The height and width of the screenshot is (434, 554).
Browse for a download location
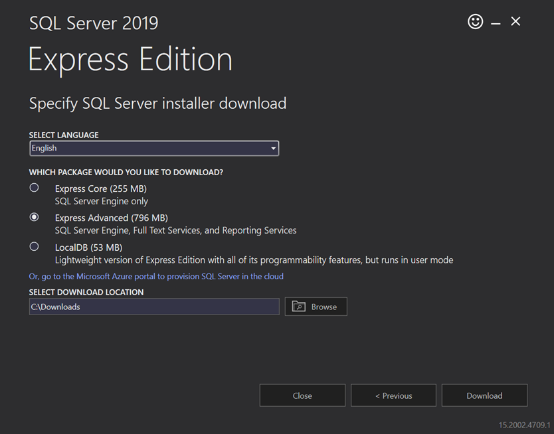[316, 306]
